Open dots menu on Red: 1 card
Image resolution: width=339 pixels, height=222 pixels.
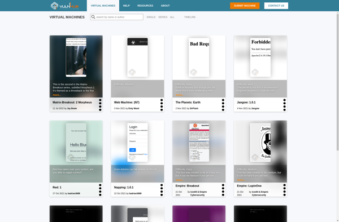point(100,190)
